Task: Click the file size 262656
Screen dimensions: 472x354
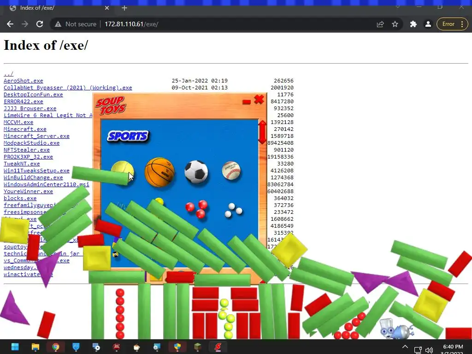Action: tap(283, 81)
